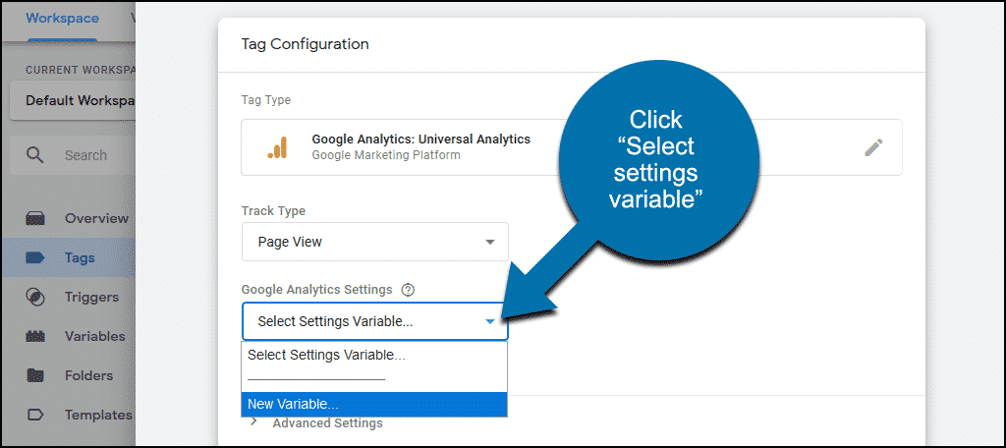Open the Default Workspace selector
The image size is (1006, 448).
click(x=73, y=101)
